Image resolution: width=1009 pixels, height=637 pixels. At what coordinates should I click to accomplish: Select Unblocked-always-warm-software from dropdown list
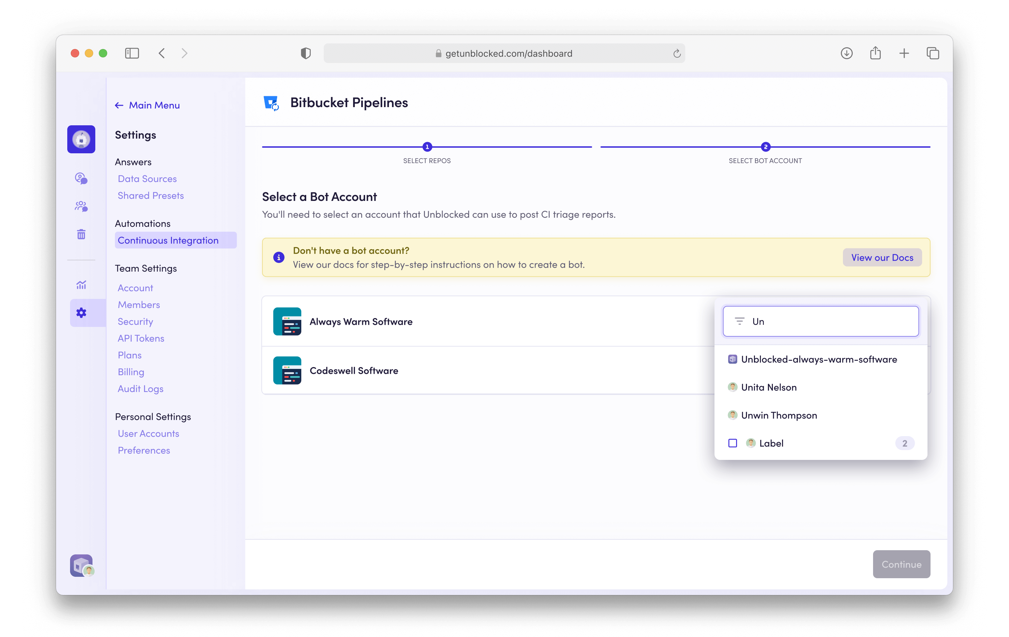[818, 359]
